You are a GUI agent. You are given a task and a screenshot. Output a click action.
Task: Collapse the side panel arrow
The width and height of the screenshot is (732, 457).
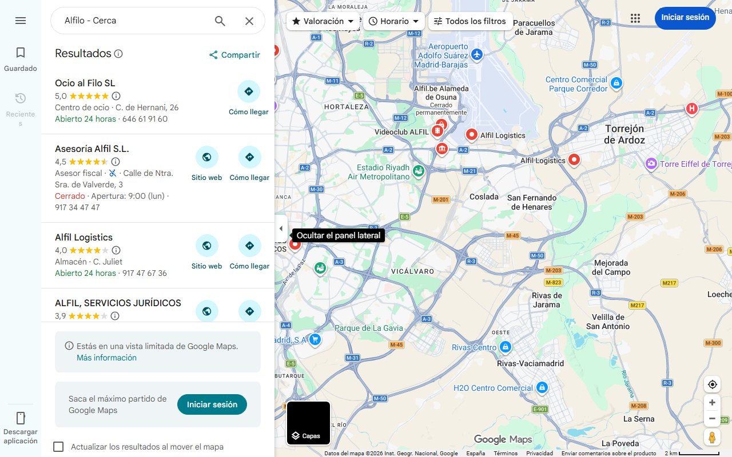tap(281, 228)
